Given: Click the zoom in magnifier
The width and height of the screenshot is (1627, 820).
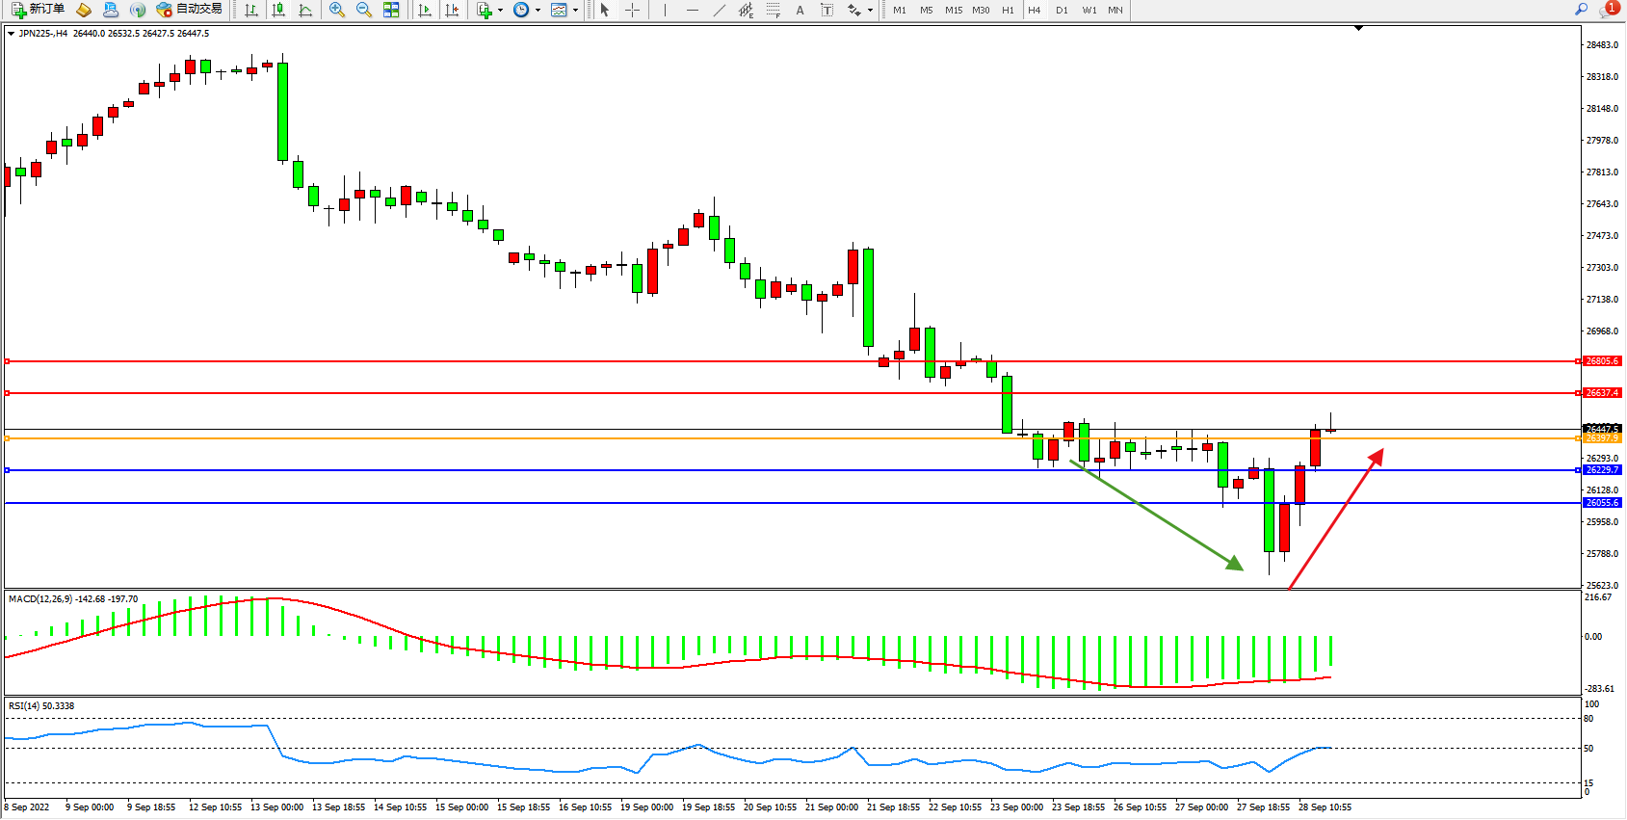Looking at the screenshot, I should pyautogui.click(x=336, y=10).
